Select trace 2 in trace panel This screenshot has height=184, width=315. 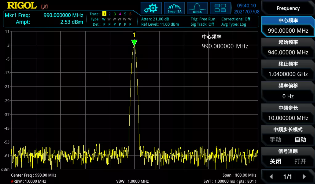click(x=110, y=14)
